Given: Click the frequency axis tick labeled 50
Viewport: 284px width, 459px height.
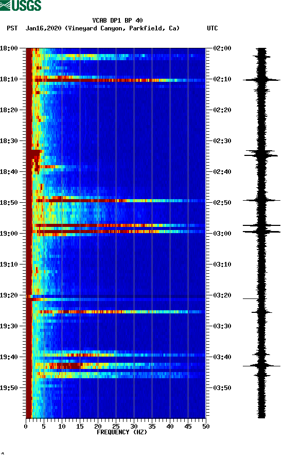Looking at the screenshot, I should coord(206,427).
